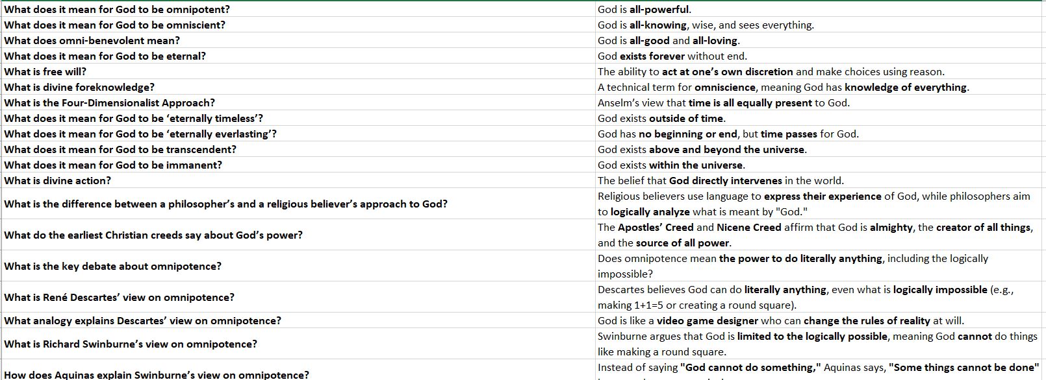Click the 'key debate about omnipotence' question cell
The height and width of the screenshot is (380, 1046).
coord(113,266)
